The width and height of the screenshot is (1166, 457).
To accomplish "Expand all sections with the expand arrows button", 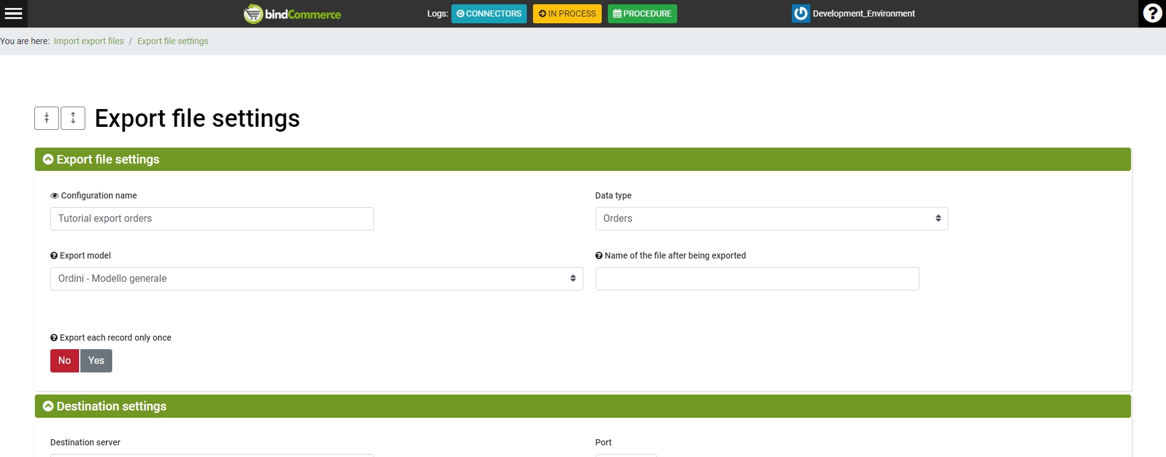I will [73, 118].
